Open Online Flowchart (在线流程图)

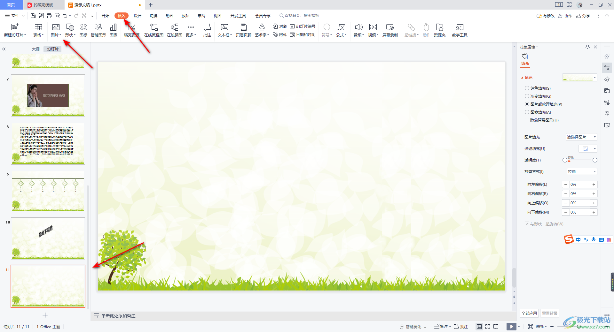(x=154, y=30)
